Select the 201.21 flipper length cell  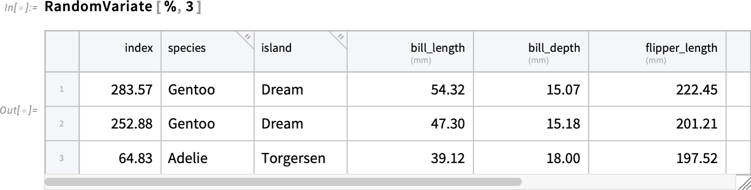point(656,124)
